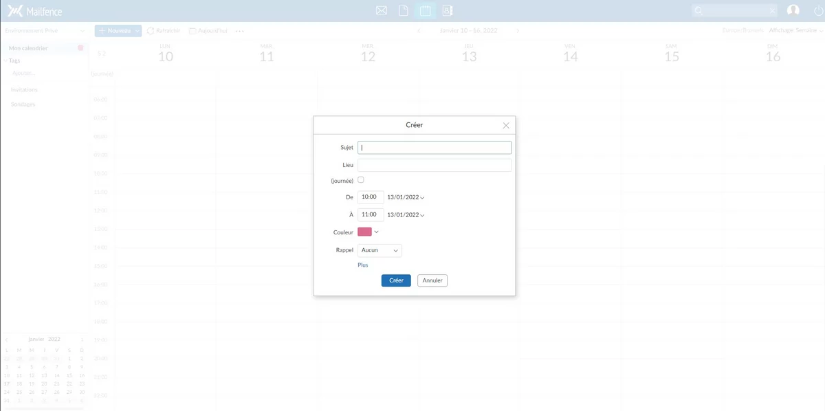The width and height of the screenshot is (825, 411).
Task: Go to previous month in mini calendar
Action: click(x=7, y=340)
